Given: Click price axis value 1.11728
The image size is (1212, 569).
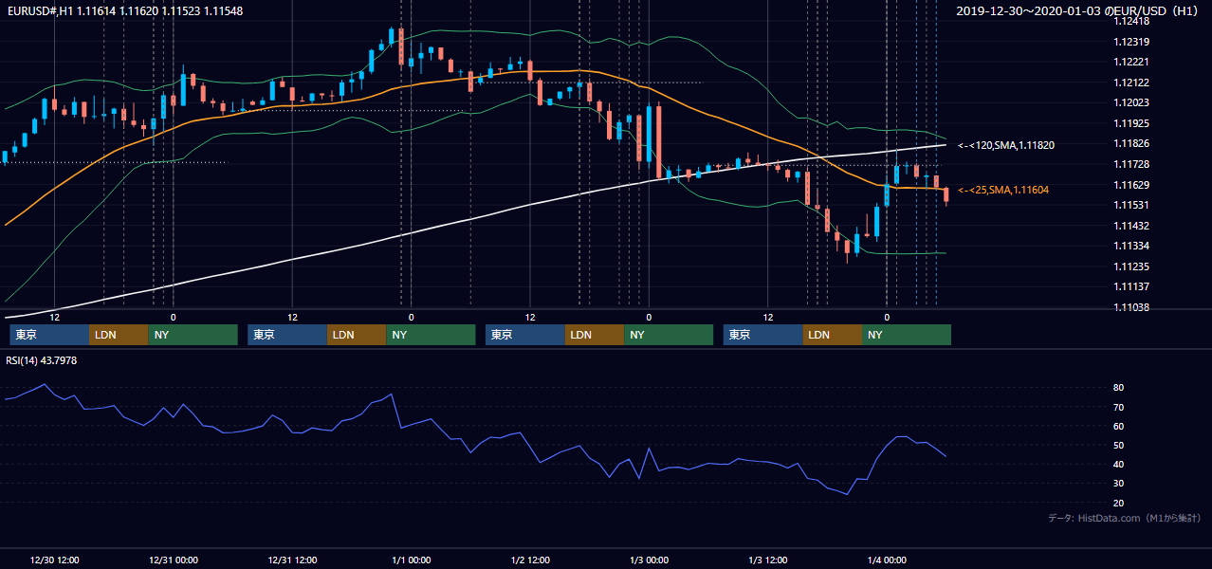Looking at the screenshot, I should 1131,164.
